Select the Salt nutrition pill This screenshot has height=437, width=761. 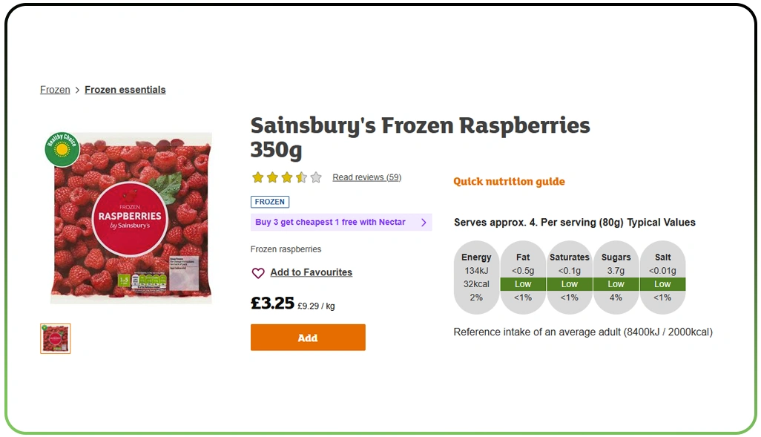pyautogui.click(x=662, y=277)
